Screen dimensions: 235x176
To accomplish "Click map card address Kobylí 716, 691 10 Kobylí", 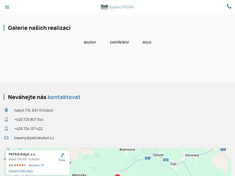I will (x=24, y=159).
